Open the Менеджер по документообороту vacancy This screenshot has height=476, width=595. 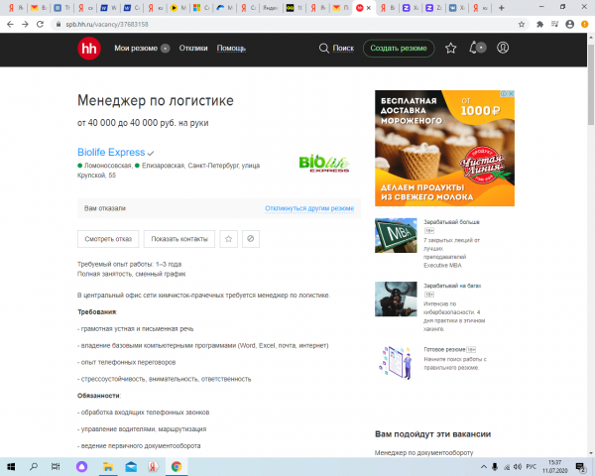point(423,453)
